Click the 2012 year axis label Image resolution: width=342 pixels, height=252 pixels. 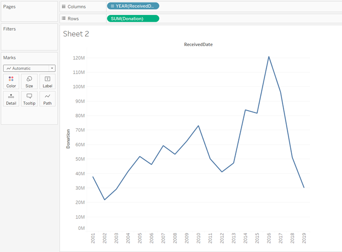222,238
